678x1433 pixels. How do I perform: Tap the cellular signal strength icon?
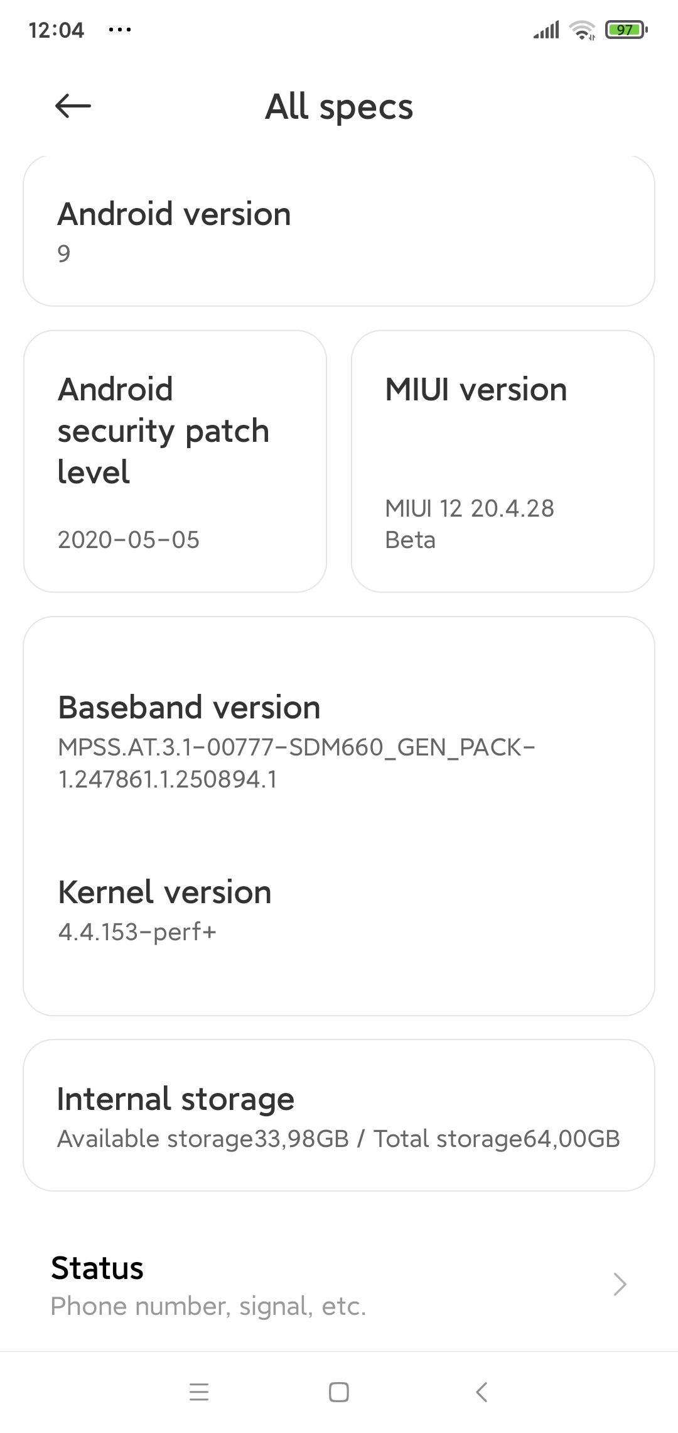pos(546,30)
